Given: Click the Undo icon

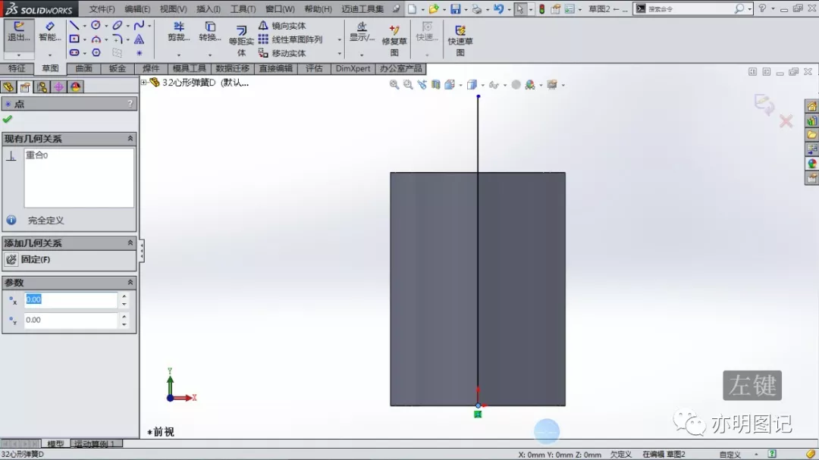Looking at the screenshot, I should coord(498,9).
